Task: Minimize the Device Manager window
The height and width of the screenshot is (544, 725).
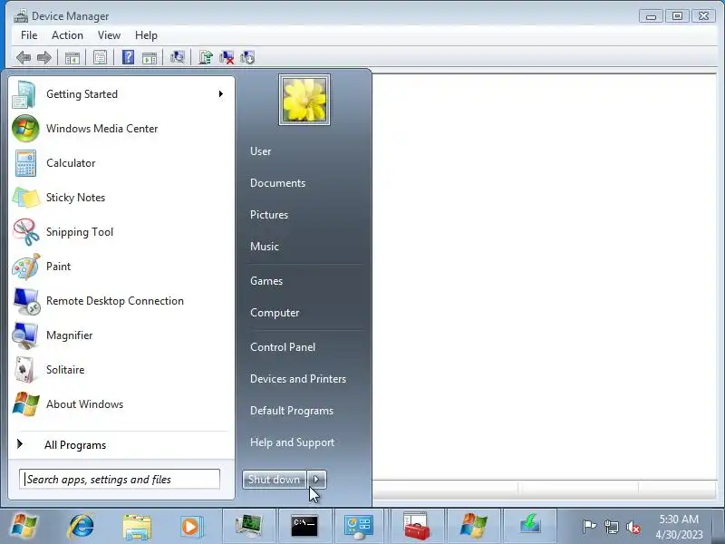Action: coord(652,16)
